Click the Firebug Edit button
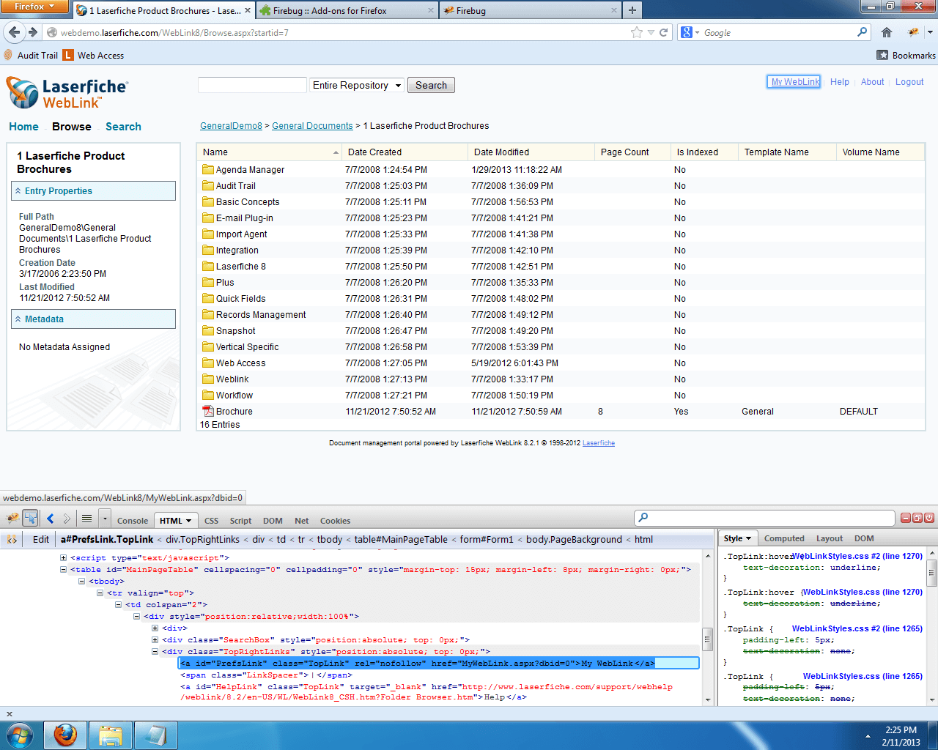938x750 pixels. click(41, 539)
